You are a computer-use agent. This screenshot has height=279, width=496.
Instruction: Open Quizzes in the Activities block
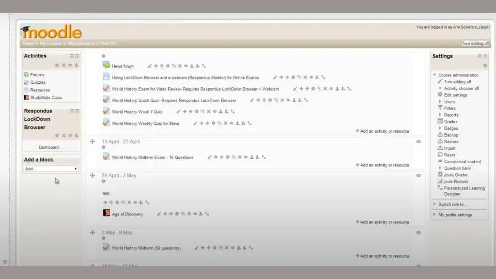coord(38,82)
